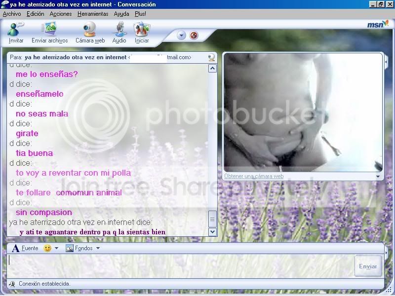Click the chat scrollbar down arrow
This screenshot has height=296, width=395.
click(212, 231)
